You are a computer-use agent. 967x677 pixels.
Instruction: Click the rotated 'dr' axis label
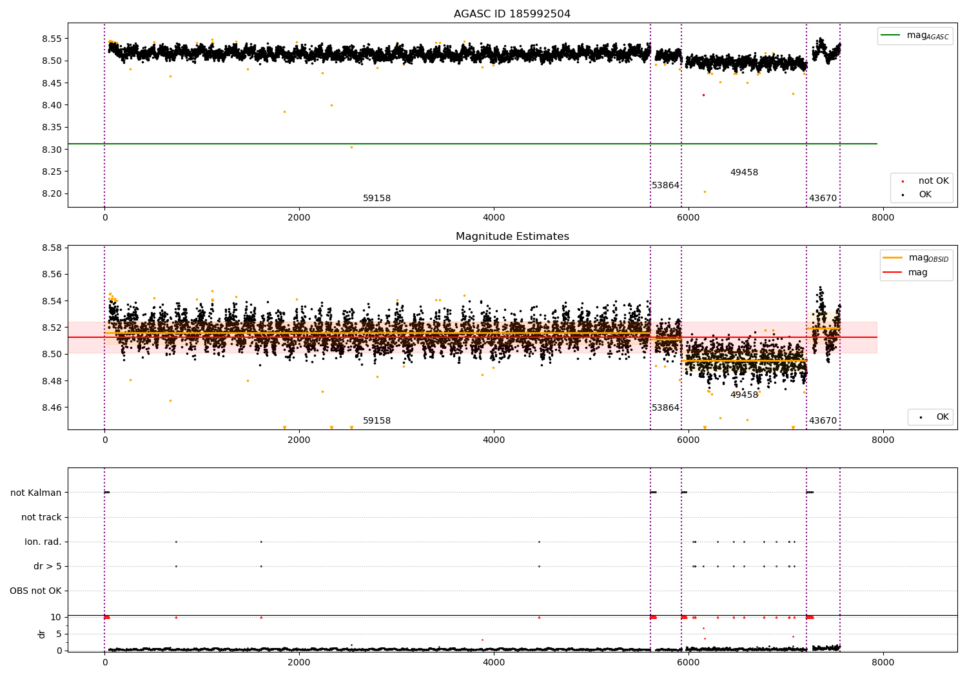(42, 634)
